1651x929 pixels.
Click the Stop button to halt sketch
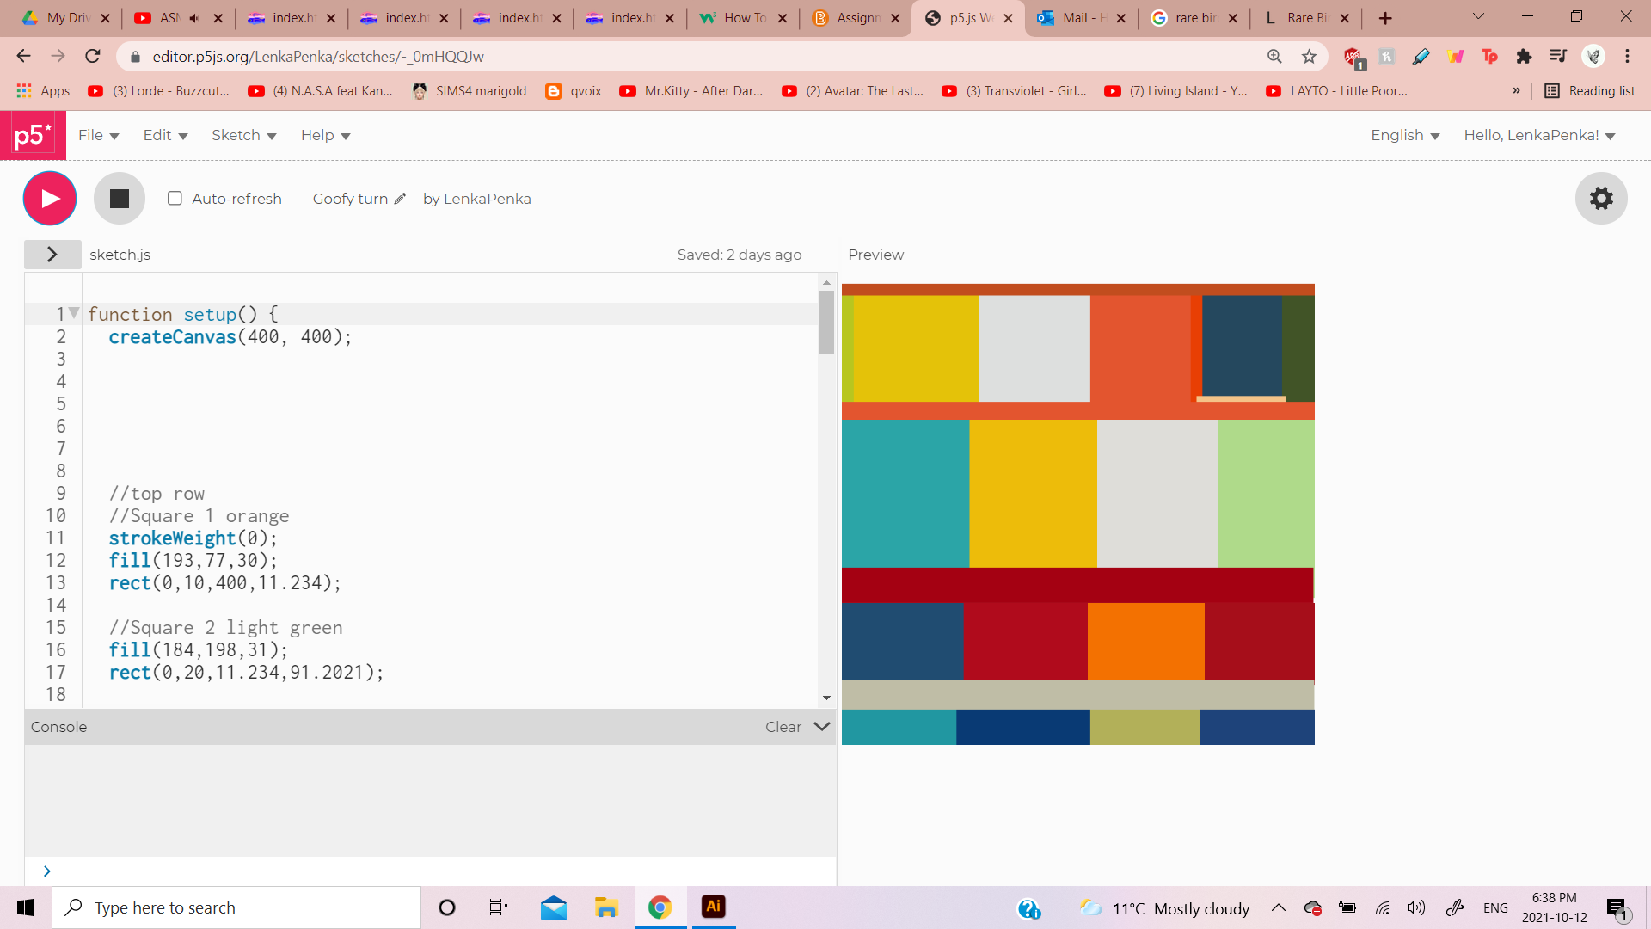click(119, 199)
